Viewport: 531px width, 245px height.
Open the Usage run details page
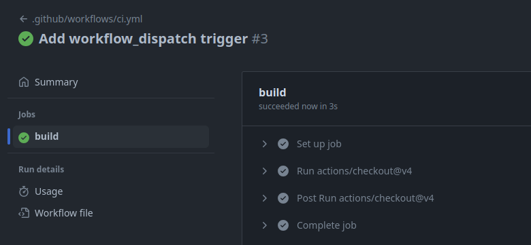[111, 191]
